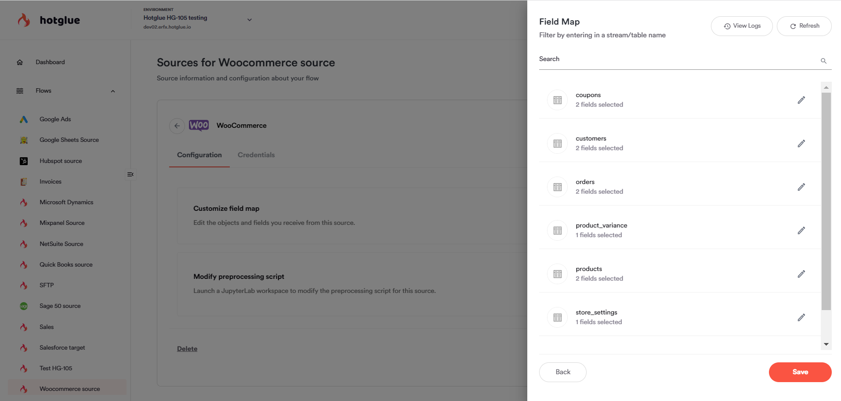Edit the coupons field map
This screenshot has width=841, height=401.
[801, 100]
